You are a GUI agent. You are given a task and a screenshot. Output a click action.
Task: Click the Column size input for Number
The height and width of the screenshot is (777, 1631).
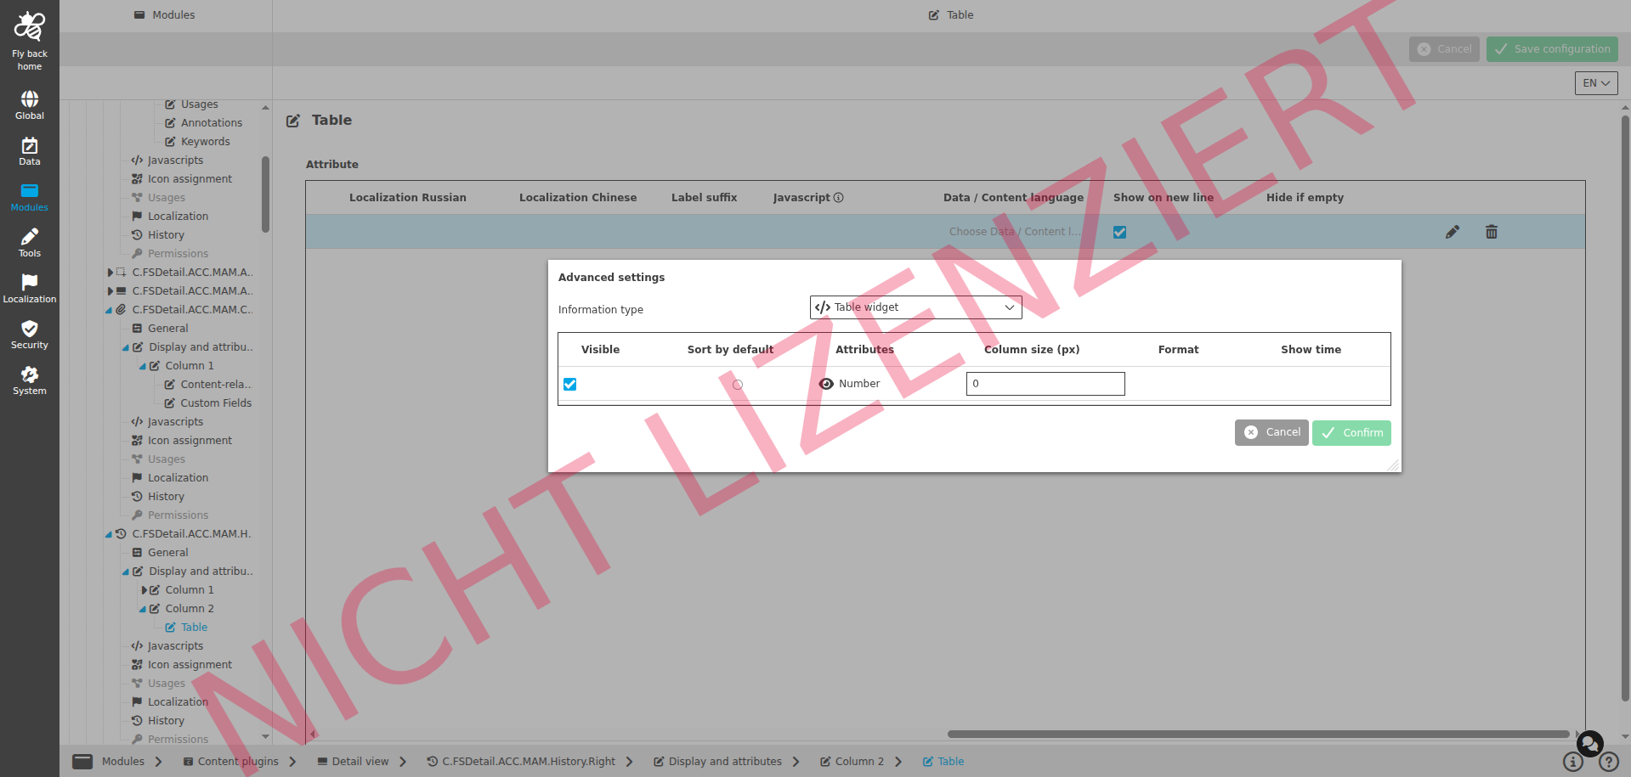click(x=1045, y=384)
